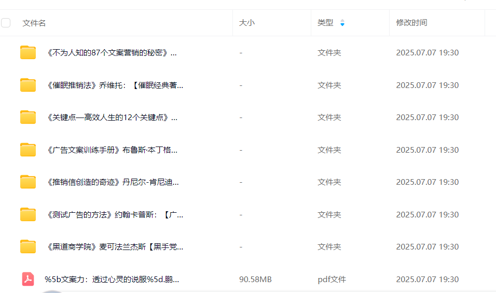Click folder icon for 《催眠推销法》乔维托

28,85
